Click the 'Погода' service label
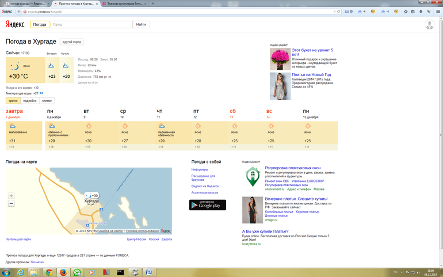The height and width of the screenshot is (277, 443). pyautogui.click(x=40, y=24)
